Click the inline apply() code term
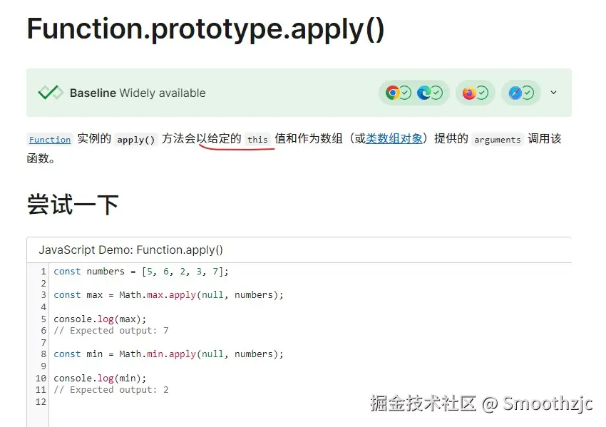 click(x=136, y=140)
